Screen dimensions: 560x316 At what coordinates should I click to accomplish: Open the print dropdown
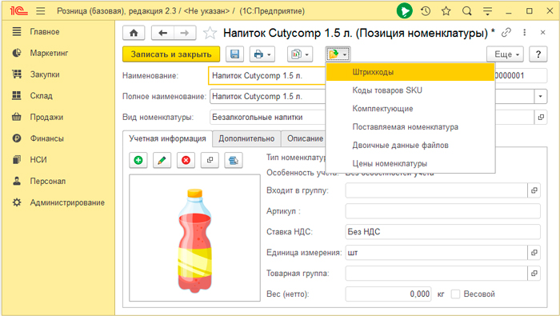[262, 54]
